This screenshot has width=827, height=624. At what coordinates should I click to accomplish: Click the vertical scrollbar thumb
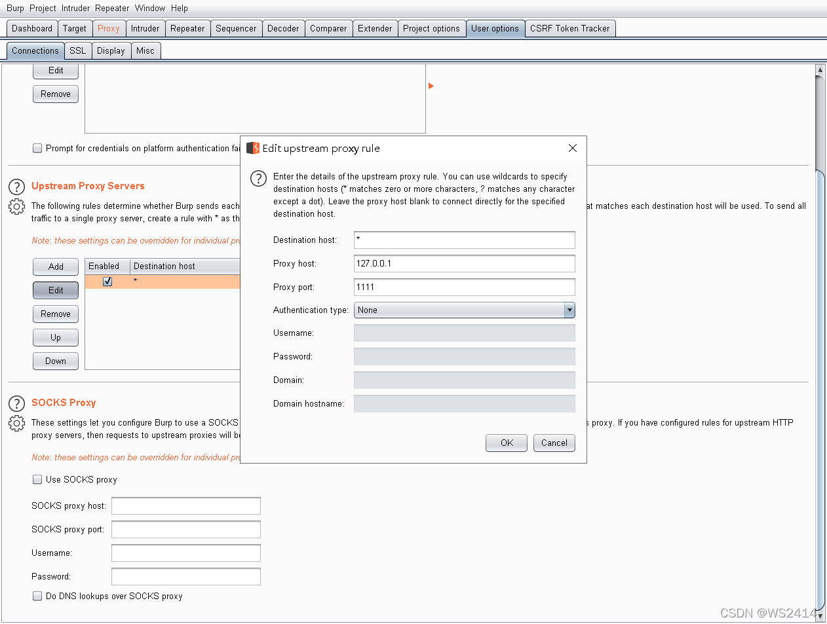(x=820, y=390)
